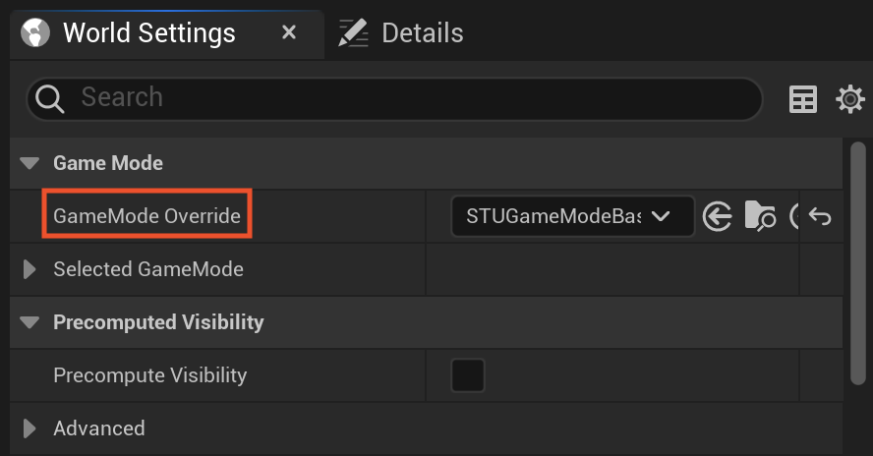Reset GameMode Override to default value

pos(820,216)
